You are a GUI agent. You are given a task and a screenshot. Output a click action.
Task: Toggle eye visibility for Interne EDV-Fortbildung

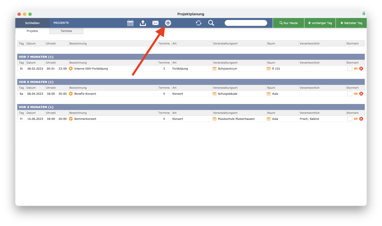356,69
